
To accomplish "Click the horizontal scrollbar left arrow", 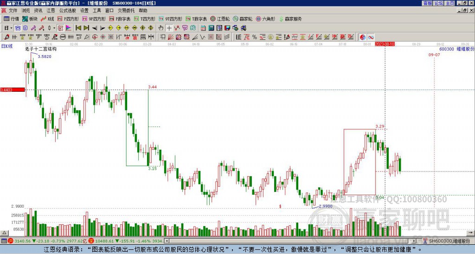I will click(x=167, y=241).
